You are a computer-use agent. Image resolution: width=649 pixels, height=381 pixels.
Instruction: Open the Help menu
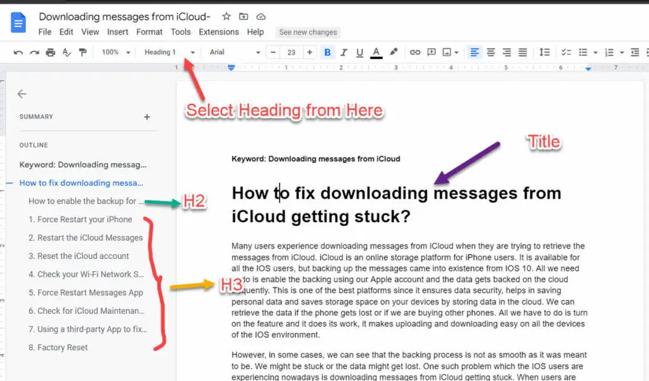click(255, 32)
